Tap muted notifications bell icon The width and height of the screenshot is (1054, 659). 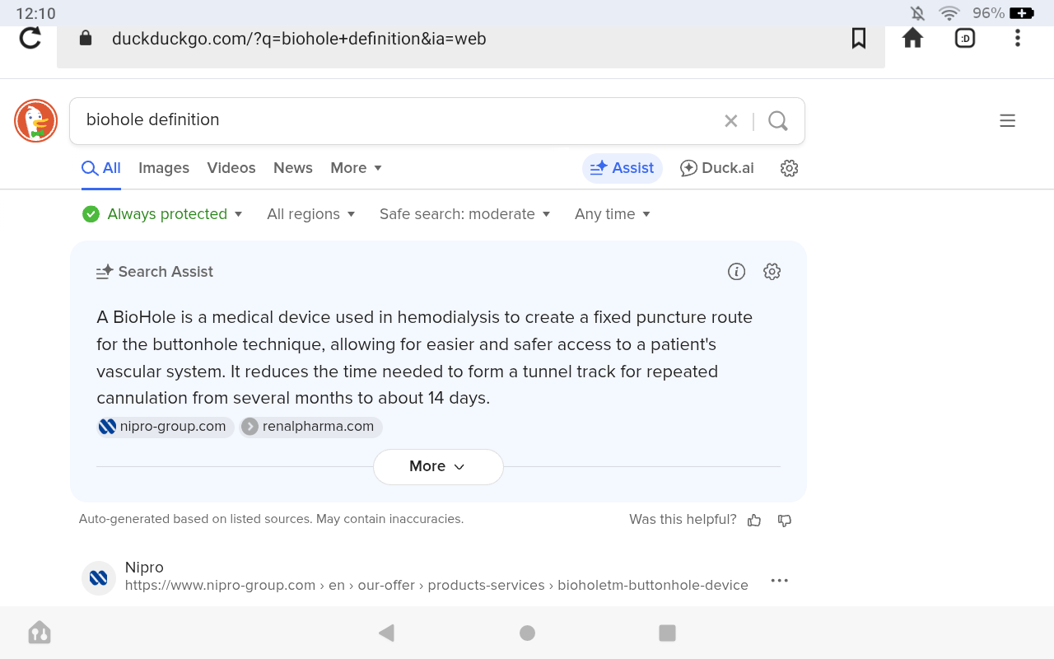point(917,13)
